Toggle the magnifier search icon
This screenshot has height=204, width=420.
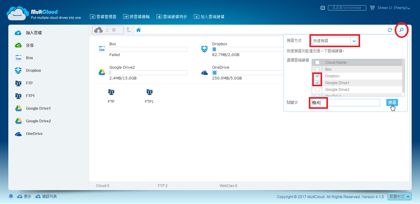pos(401,30)
